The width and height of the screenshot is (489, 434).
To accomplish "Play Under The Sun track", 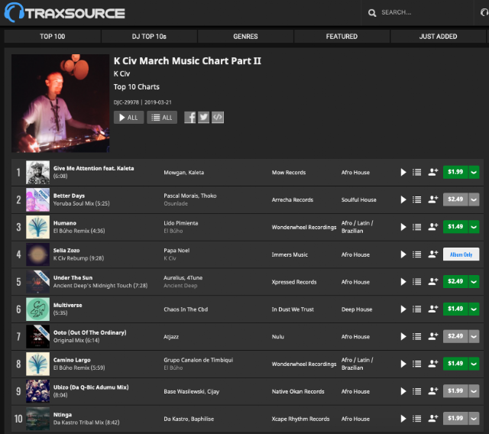I will (x=403, y=282).
